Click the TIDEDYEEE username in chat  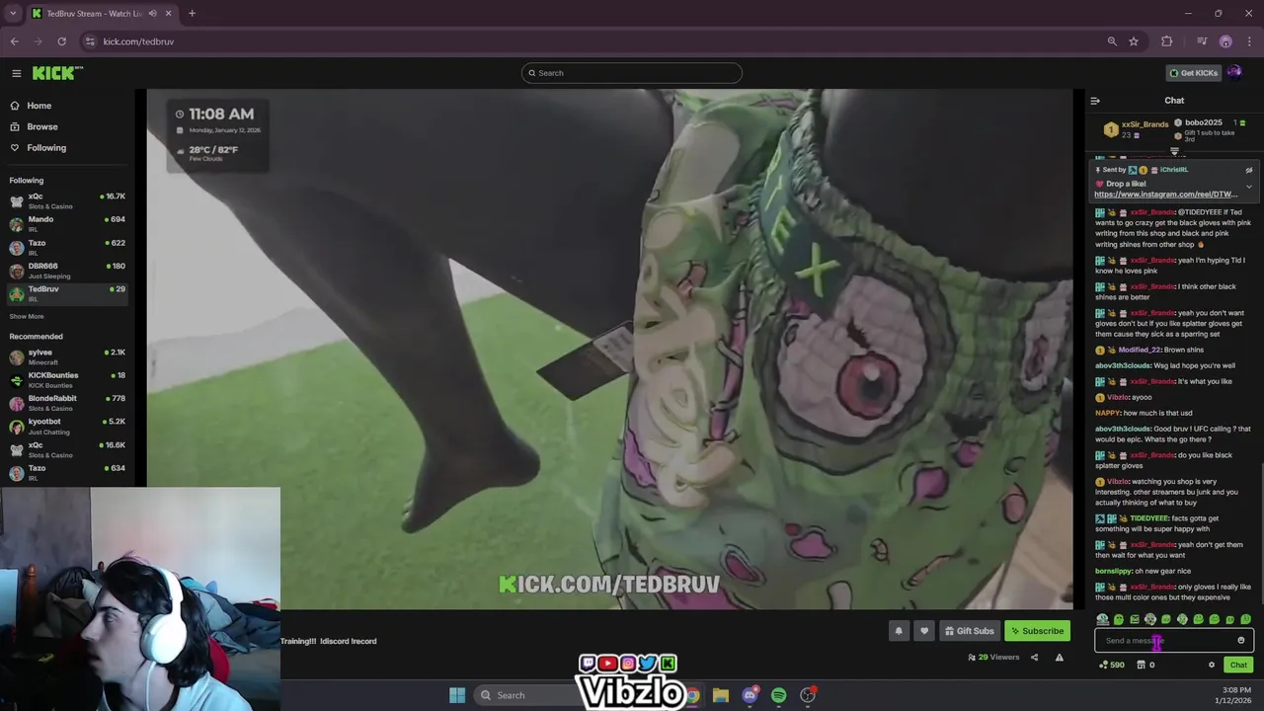1148,518
